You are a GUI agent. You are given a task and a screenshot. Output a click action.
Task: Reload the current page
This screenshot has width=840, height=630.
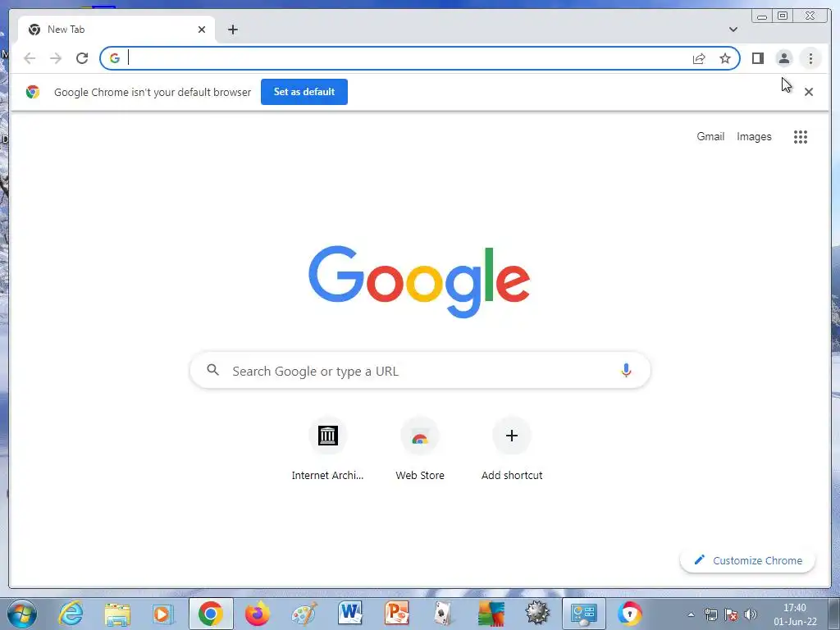(82, 58)
